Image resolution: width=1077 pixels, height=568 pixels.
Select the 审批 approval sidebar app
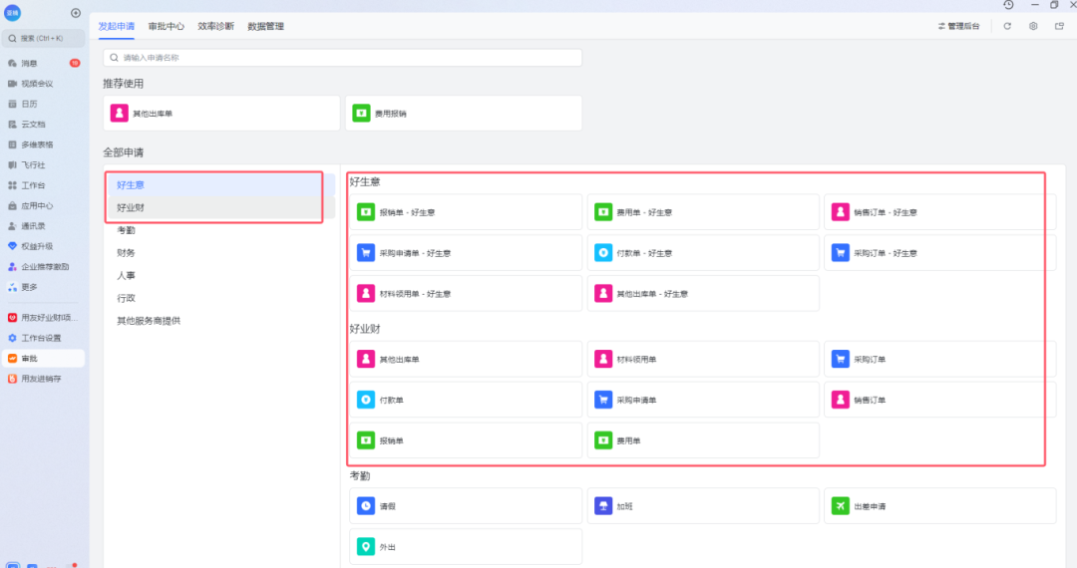click(x=43, y=358)
